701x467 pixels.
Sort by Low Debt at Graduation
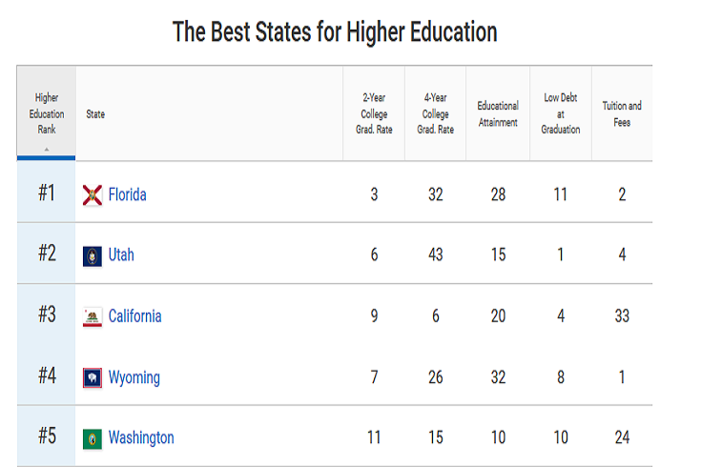click(561, 113)
